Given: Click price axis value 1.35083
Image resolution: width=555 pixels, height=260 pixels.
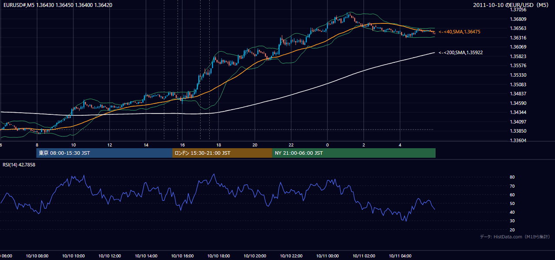Looking at the screenshot, I should tap(519, 84).
